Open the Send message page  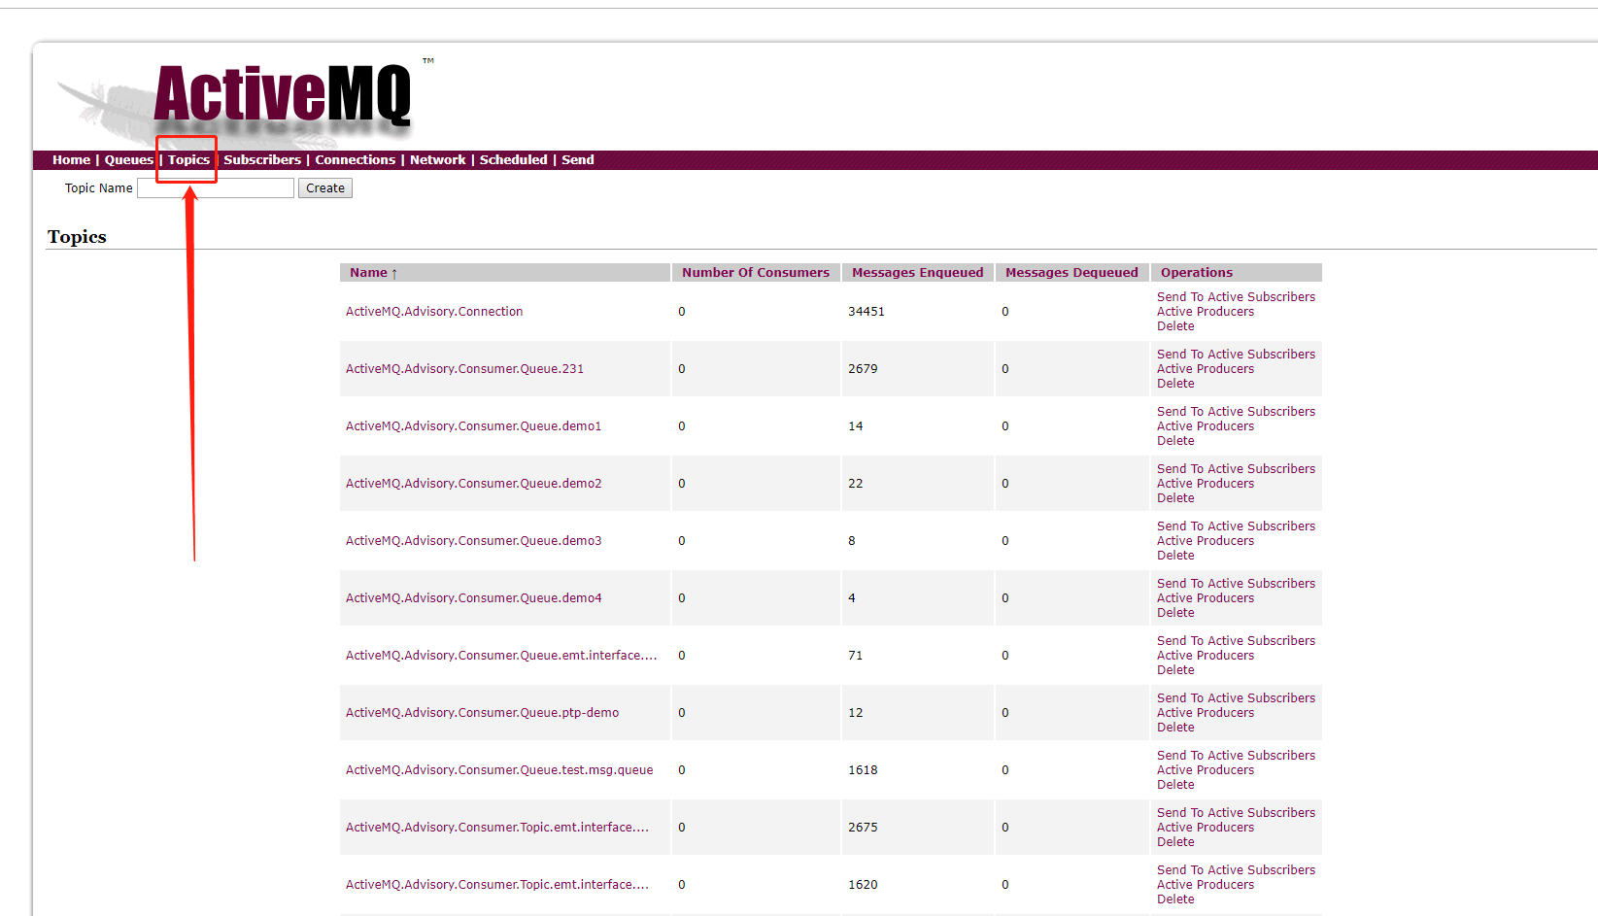[x=577, y=159]
